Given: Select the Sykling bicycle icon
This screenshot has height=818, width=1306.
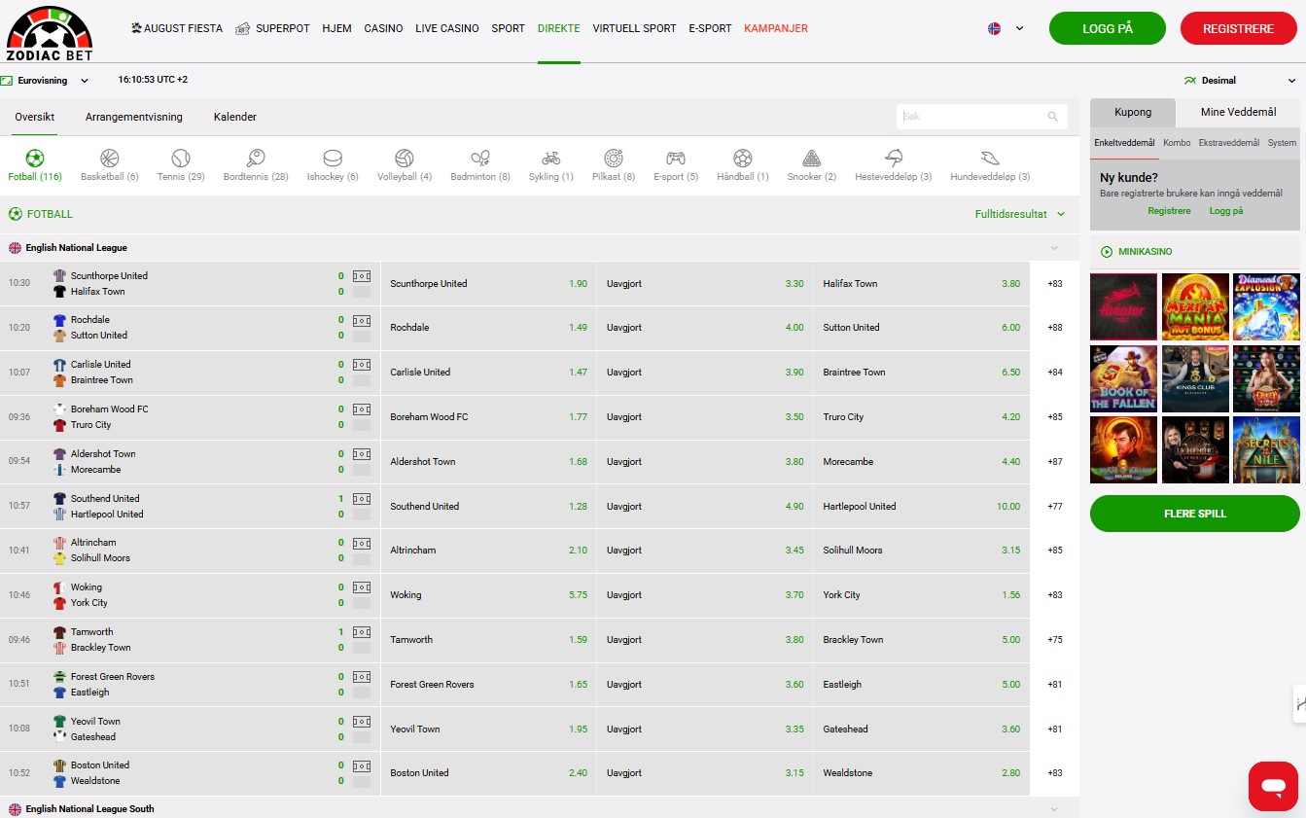Looking at the screenshot, I should (550, 159).
